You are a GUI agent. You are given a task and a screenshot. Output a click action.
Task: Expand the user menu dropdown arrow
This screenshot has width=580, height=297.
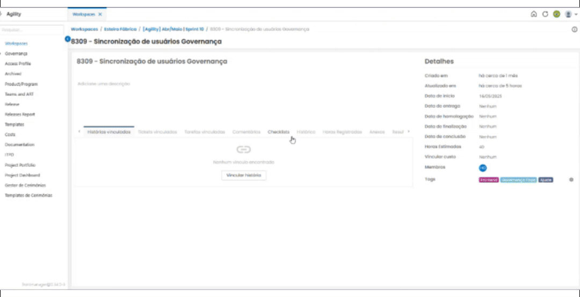click(x=576, y=15)
